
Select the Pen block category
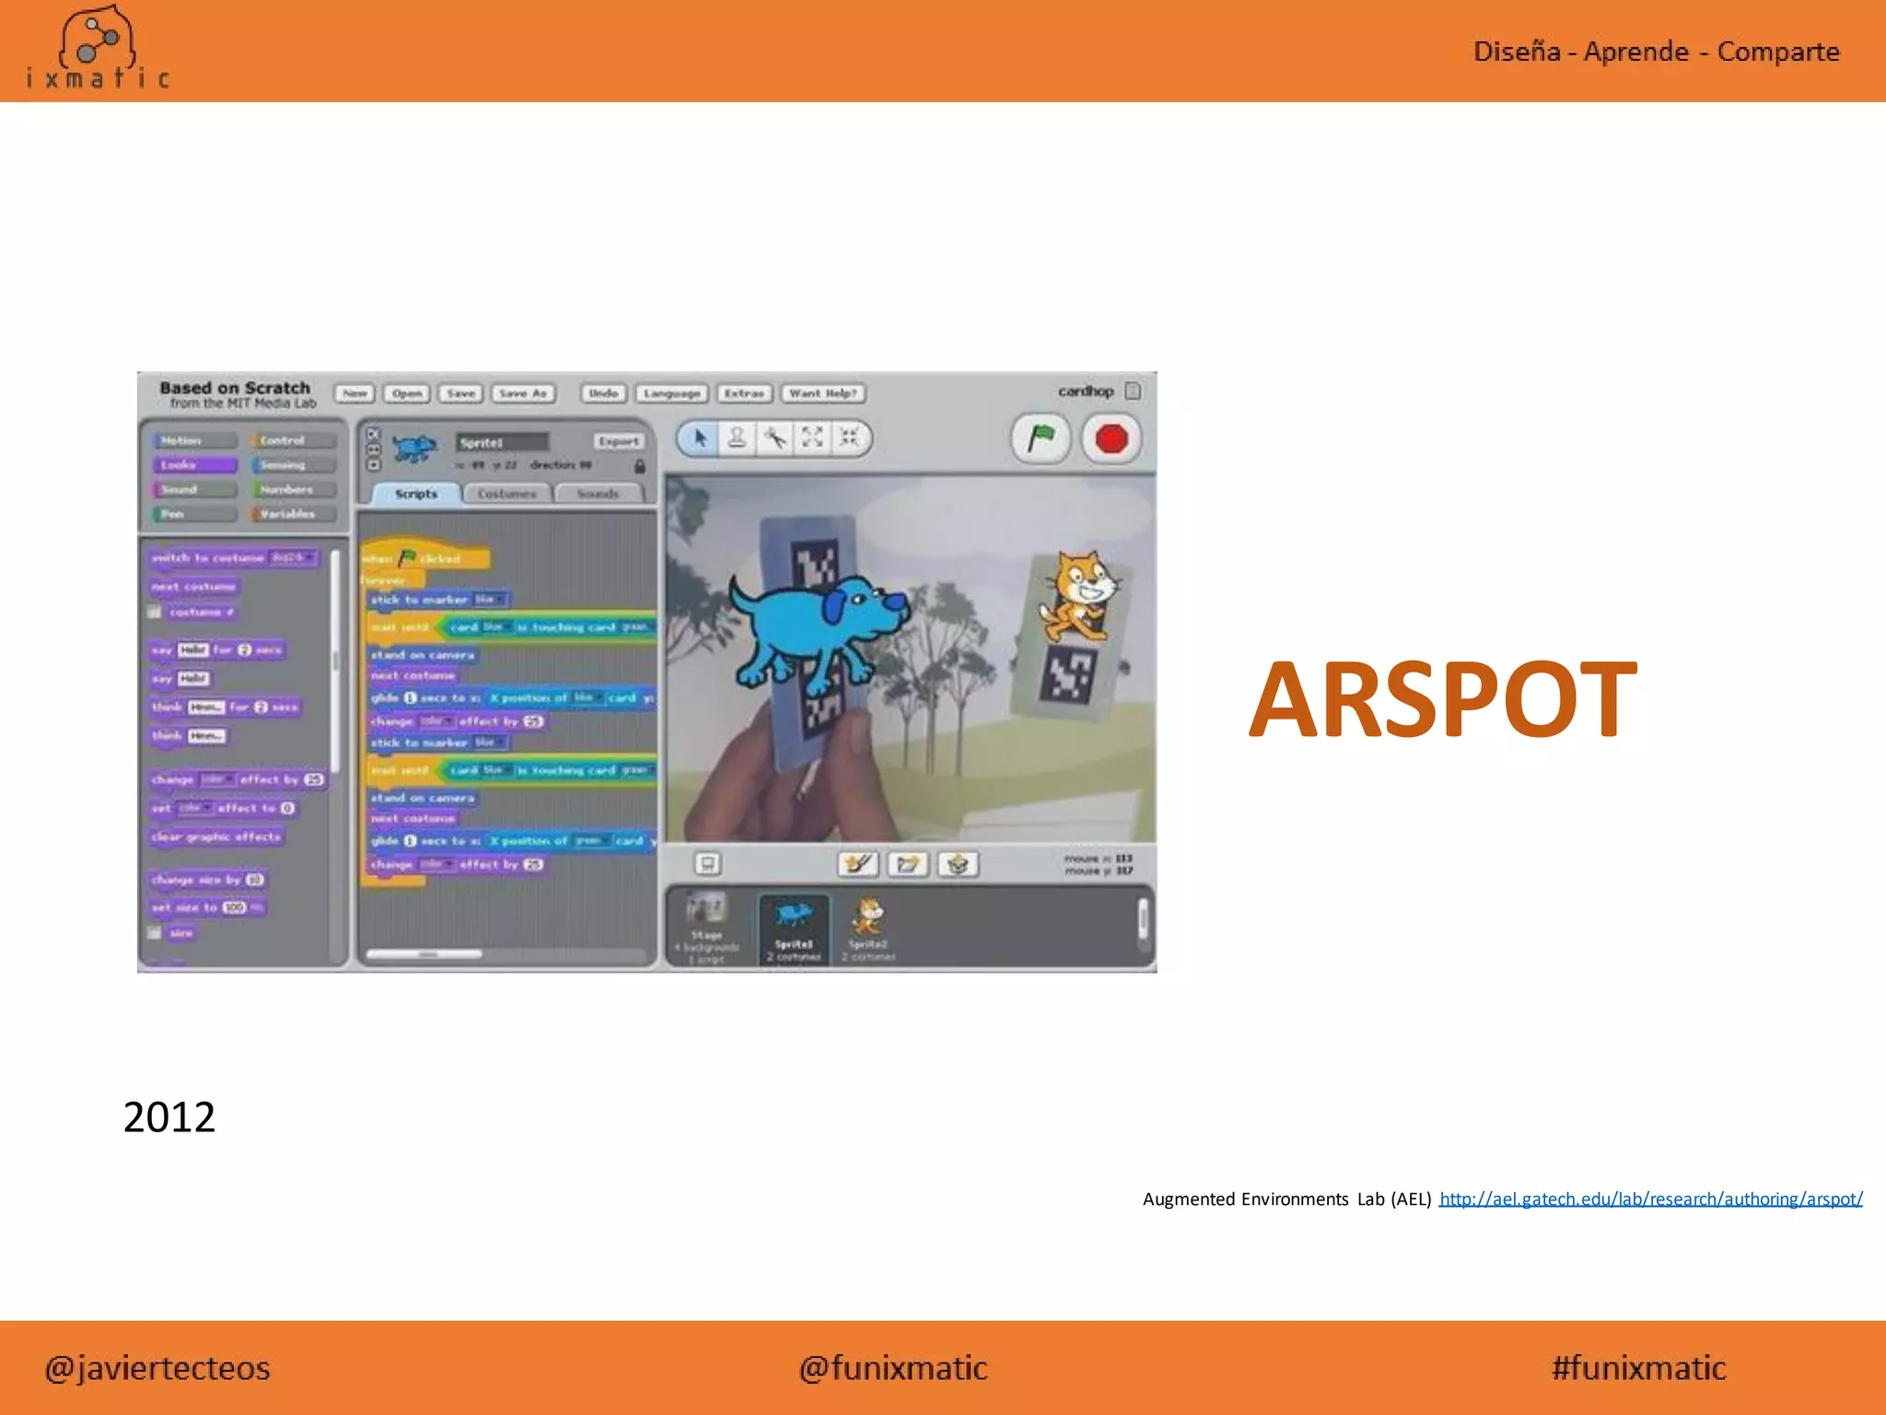194,514
